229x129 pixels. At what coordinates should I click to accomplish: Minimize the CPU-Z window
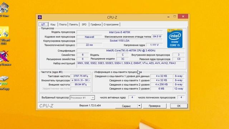[169, 16]
